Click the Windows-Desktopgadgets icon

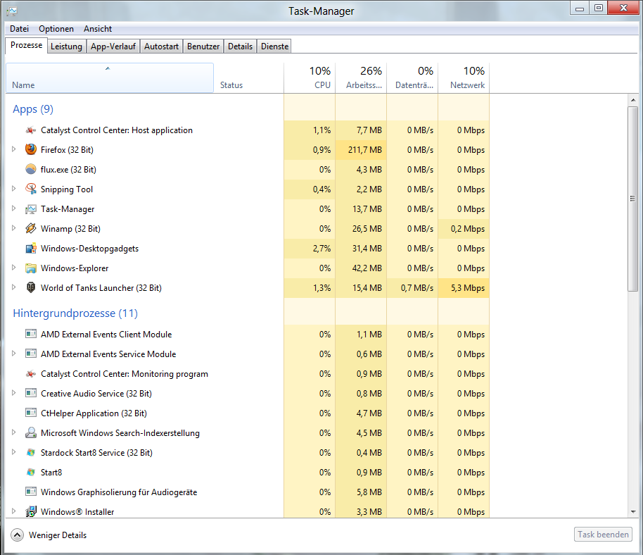click(x=31, y=249)
